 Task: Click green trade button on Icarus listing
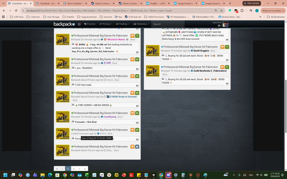coord(137,76)
